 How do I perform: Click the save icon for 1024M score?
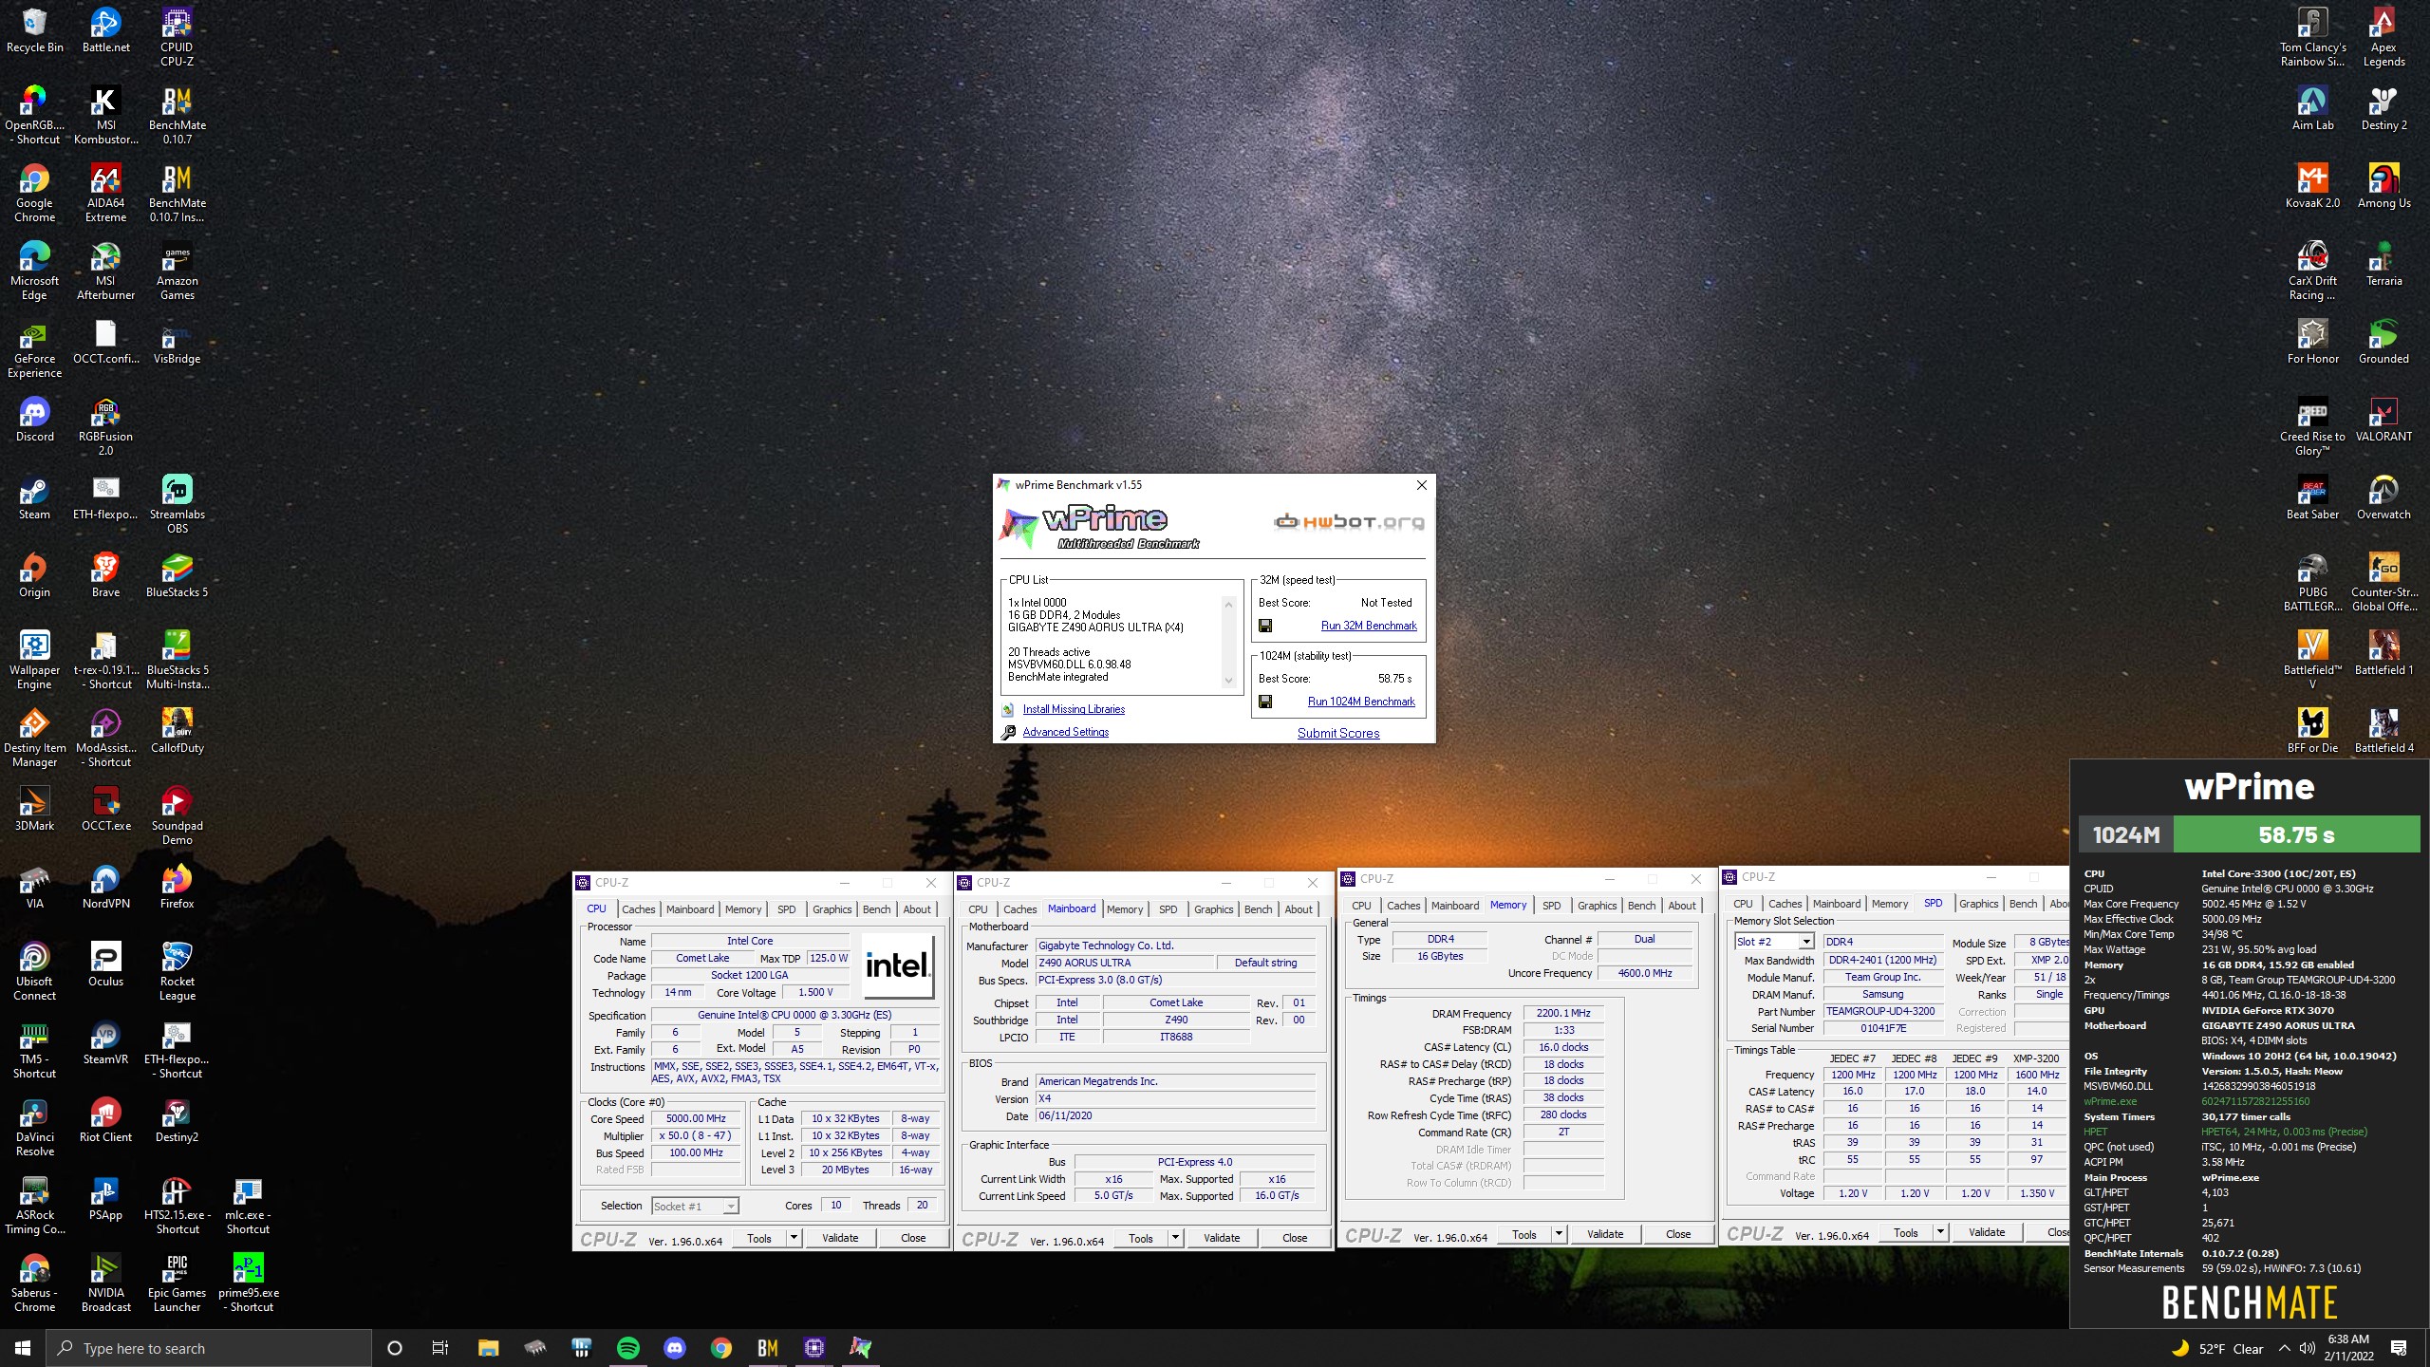point(1265,702)
